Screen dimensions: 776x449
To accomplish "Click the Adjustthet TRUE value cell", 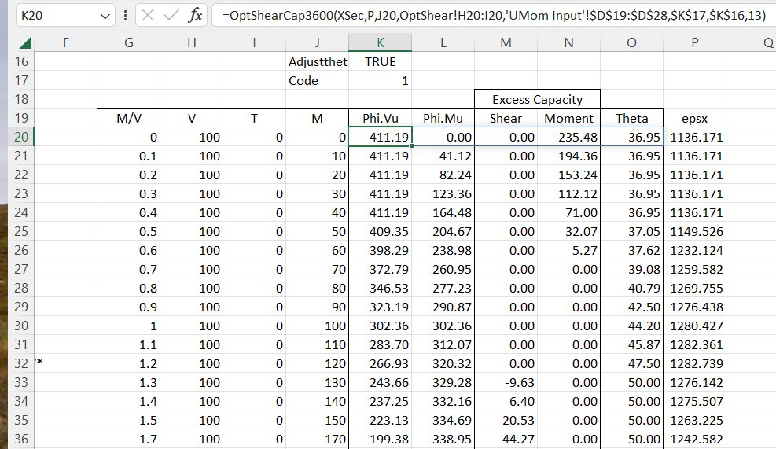I will coord(381,61).
